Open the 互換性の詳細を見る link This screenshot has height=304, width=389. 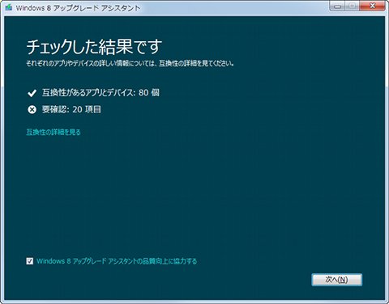click(x=53, y=132)
